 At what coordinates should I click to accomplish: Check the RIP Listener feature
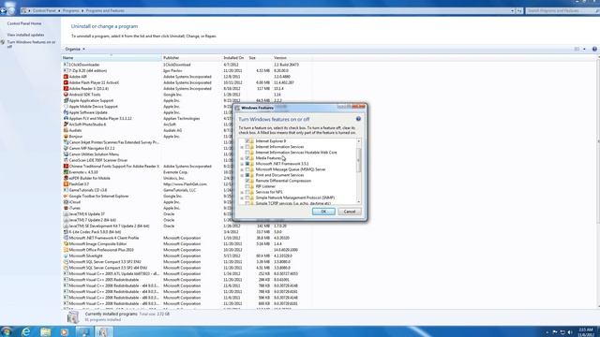(247, 186)
